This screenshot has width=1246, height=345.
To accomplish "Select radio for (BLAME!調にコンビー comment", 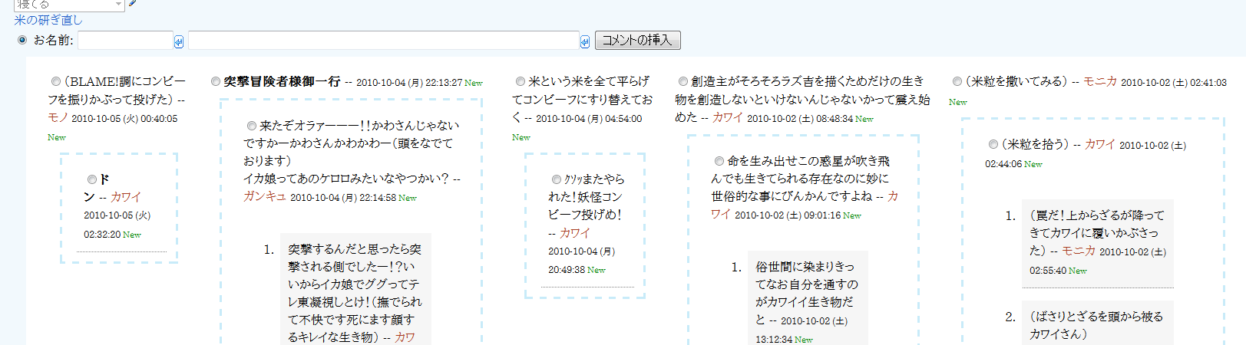I will point(56,81).
